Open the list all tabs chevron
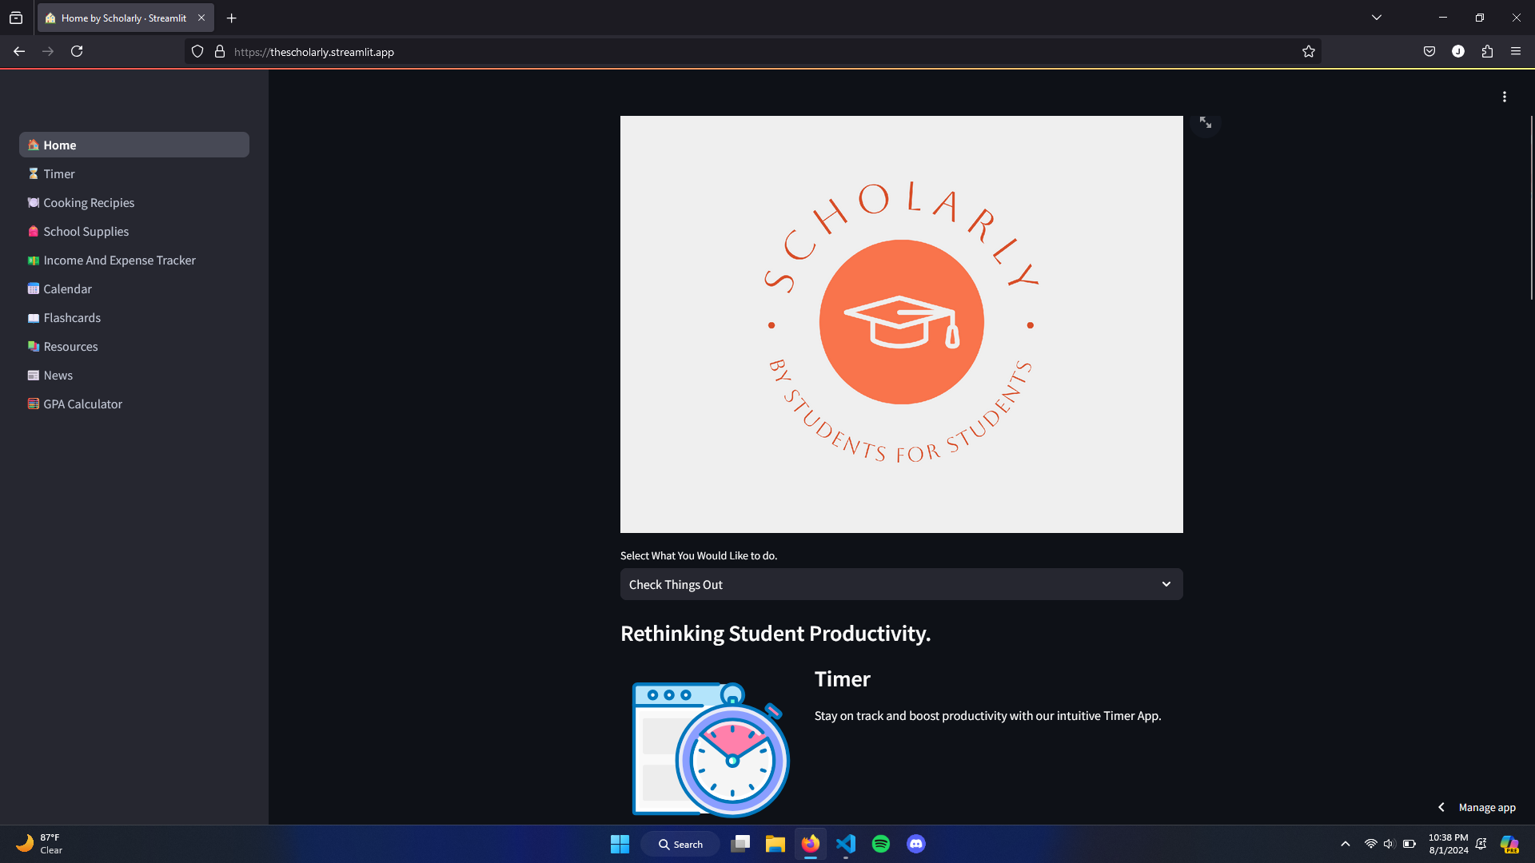Screen dimensions: 1535x863 coord(1376,18)
